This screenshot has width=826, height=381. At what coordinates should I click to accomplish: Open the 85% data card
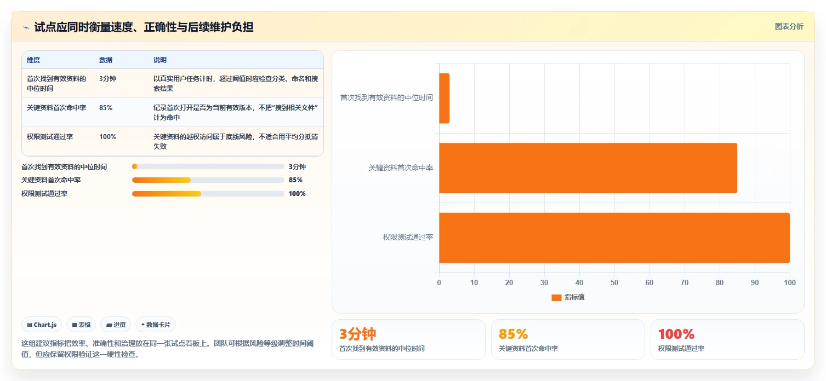click(568, 339)
